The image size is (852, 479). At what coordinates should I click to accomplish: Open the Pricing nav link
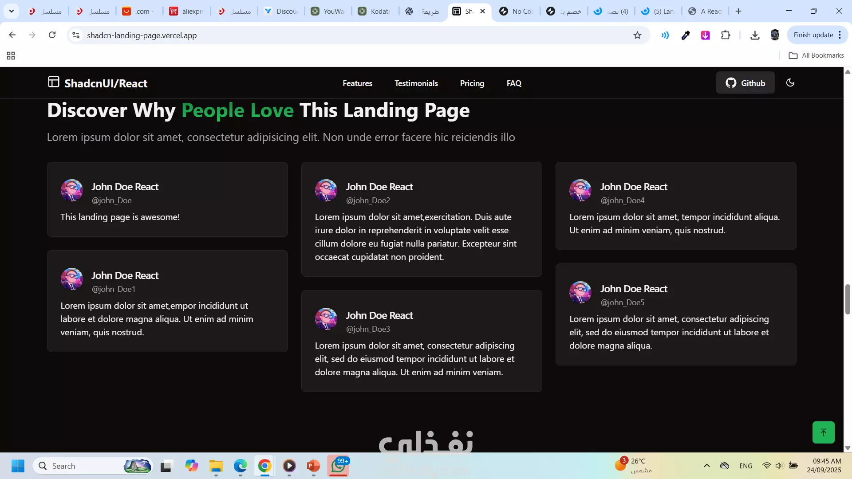(472, 83)
